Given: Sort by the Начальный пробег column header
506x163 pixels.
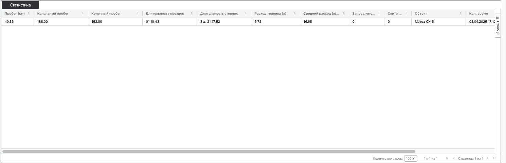Looking at the screenshot, I should point(53,13).
